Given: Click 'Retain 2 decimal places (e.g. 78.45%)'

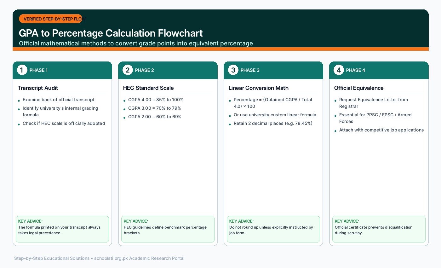Looking at the screenshot, I should 273,123.
